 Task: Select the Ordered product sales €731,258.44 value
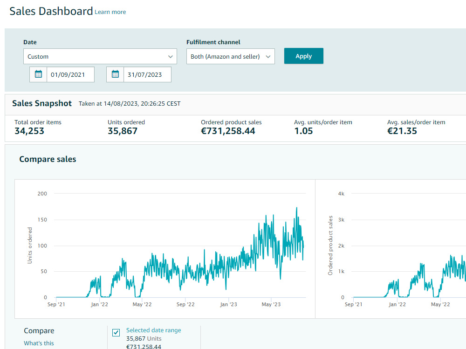[x=228, y=131]
